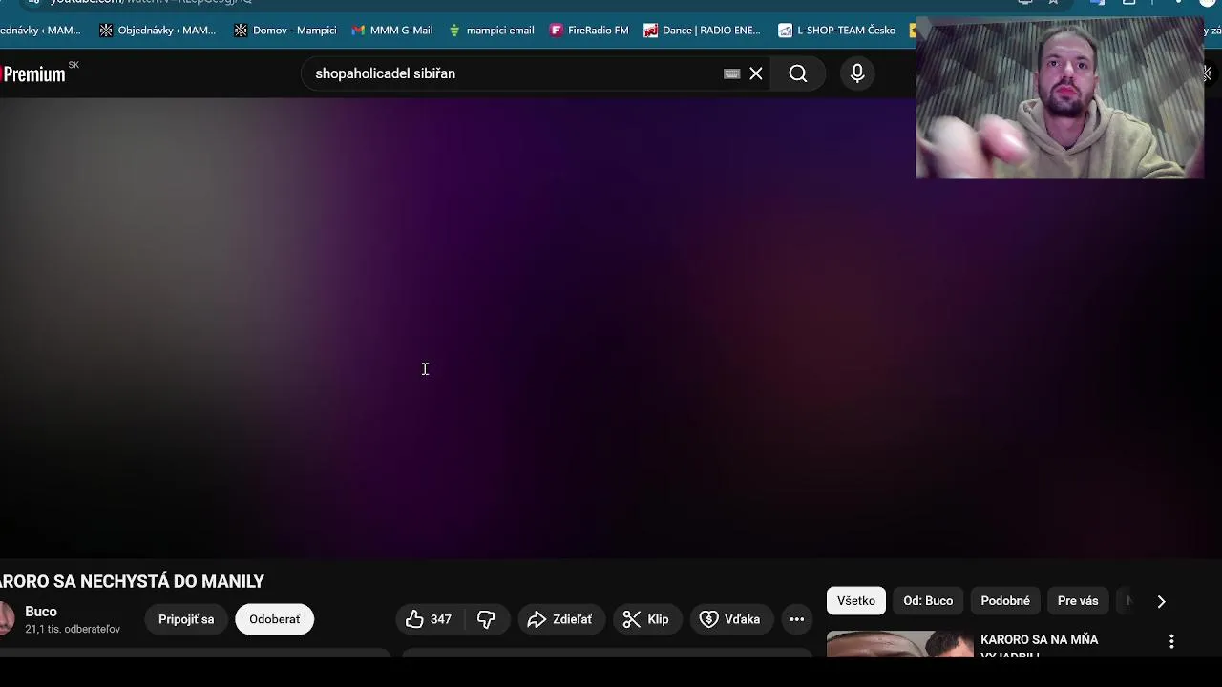The width and height of the screenshot is (1222, 687).
Task: Like the video showing 347 likes
Action: [x=430, y=619]
